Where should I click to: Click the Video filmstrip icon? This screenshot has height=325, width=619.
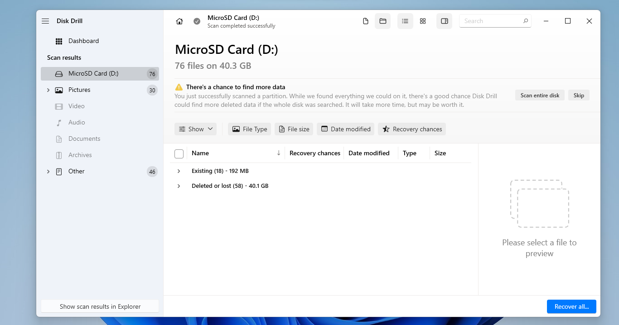(x=59, y=106)
